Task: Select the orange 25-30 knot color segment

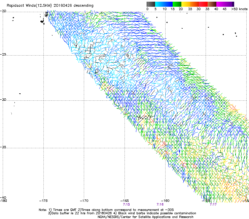Action: (194, 4)
